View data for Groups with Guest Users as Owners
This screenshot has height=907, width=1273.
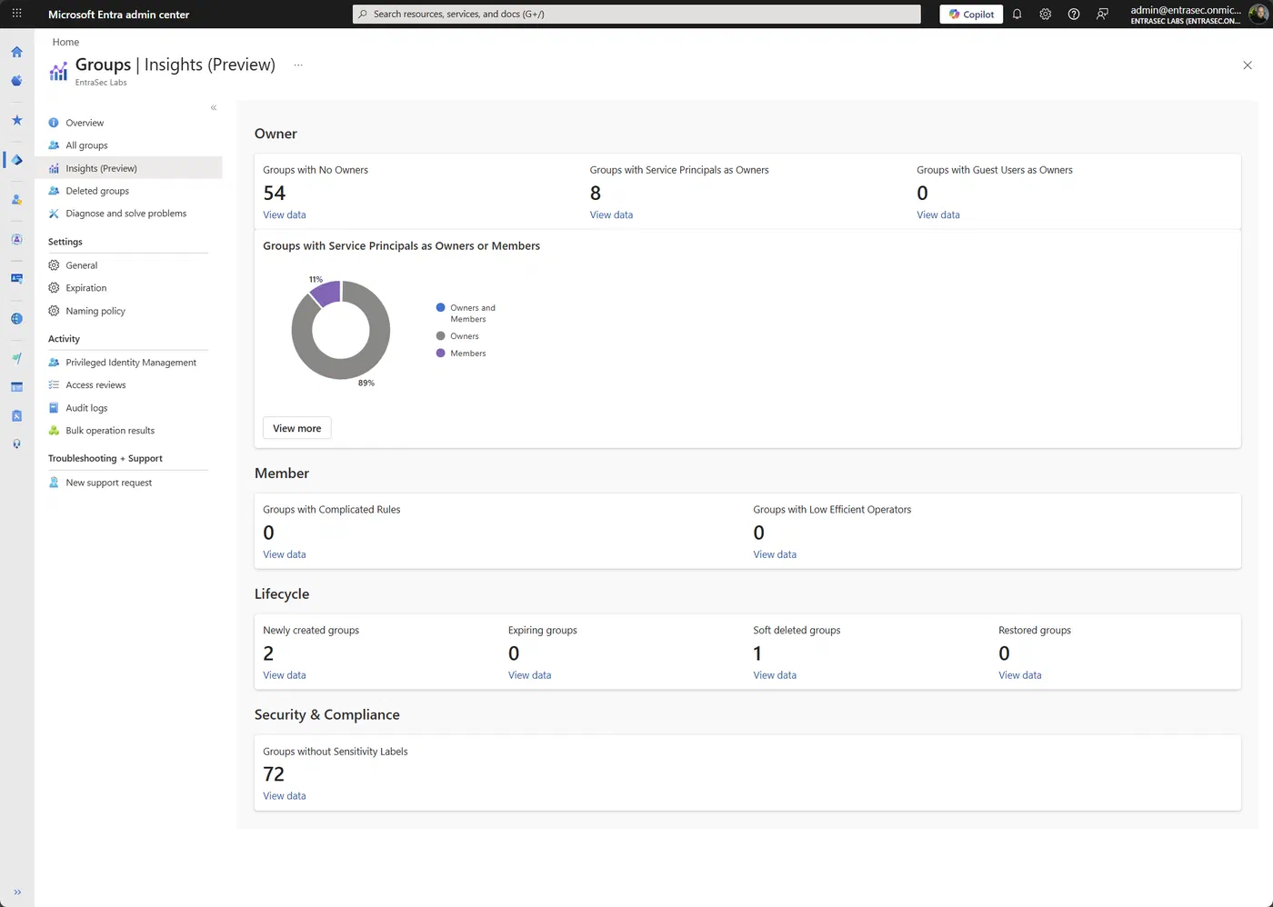click(938, 215)
